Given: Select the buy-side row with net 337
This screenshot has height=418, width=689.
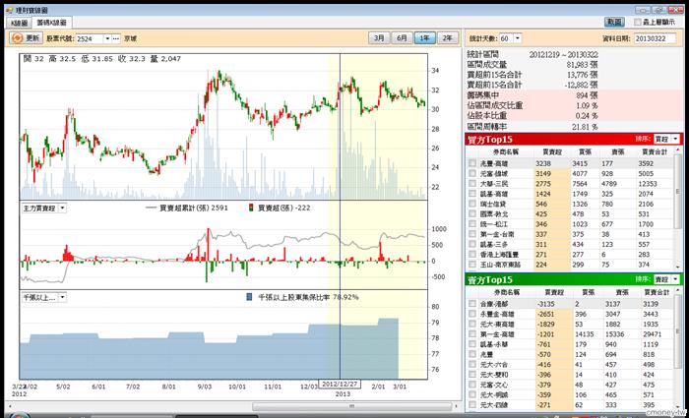Looking at the screenshot, I should pos(570,234).
